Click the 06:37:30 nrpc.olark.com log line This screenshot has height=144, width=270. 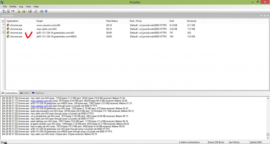click(49, 134)
